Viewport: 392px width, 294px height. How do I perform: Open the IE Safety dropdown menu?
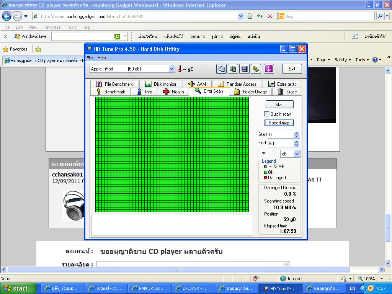pos(343,60)
